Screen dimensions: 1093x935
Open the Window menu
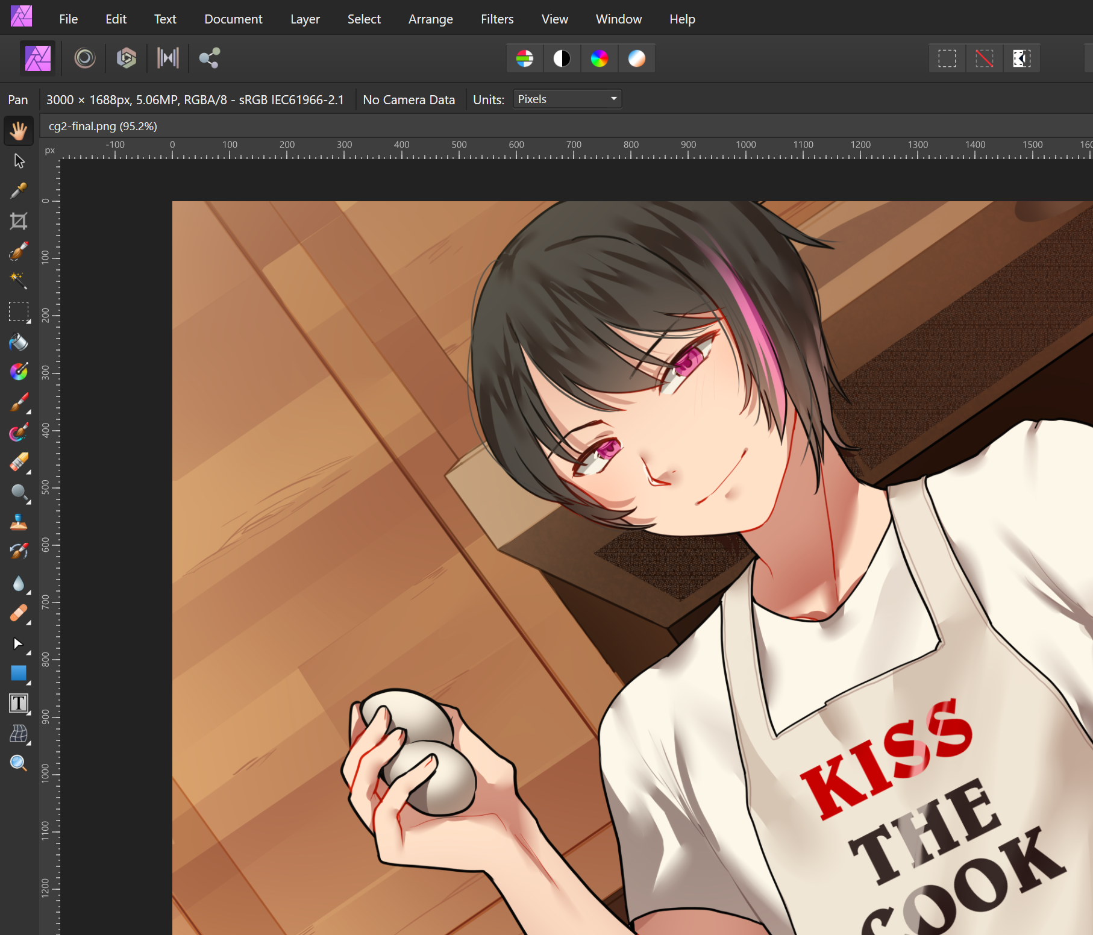(619, 19)
